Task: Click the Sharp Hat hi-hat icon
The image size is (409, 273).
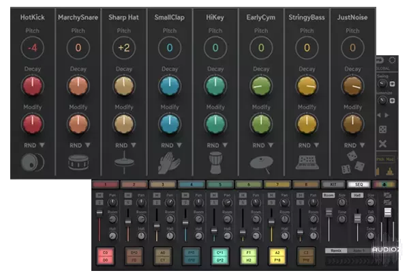Action: pyautogui.click(x=124, y=162)
